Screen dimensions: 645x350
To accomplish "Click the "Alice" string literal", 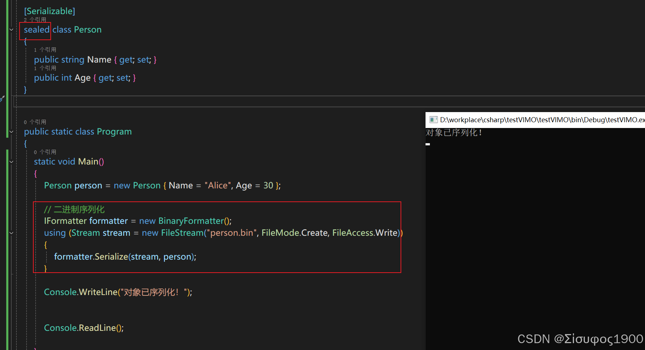I will click(218, 185).
